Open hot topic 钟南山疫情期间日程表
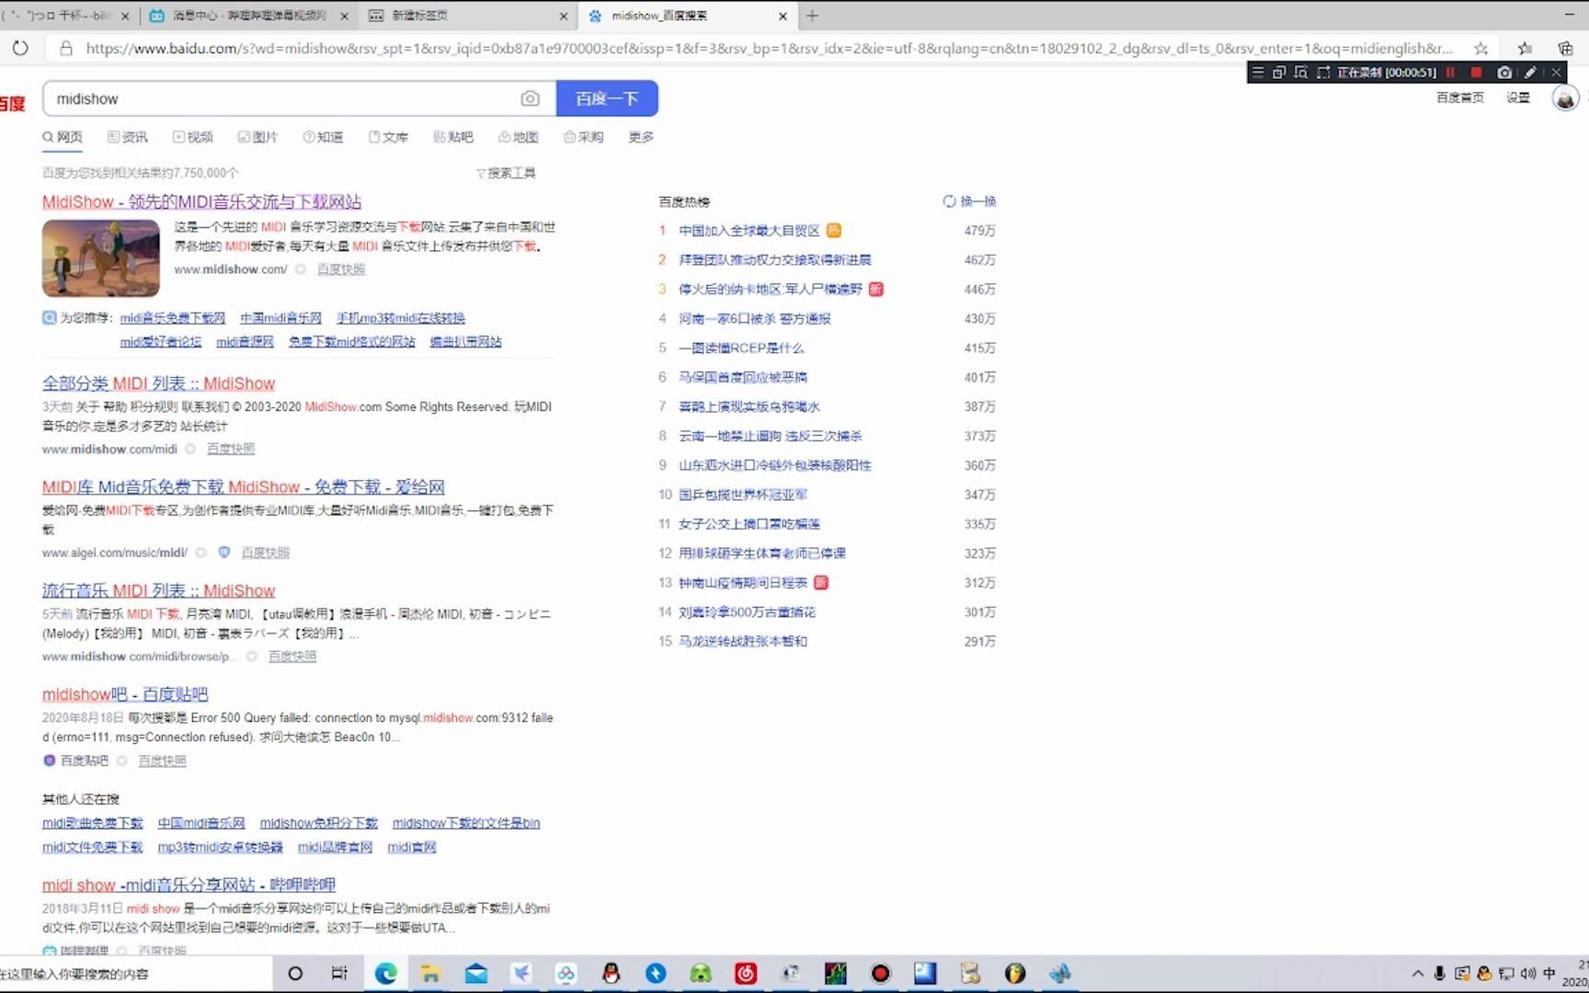1589x993 pixels. click(x=743, y=583)
